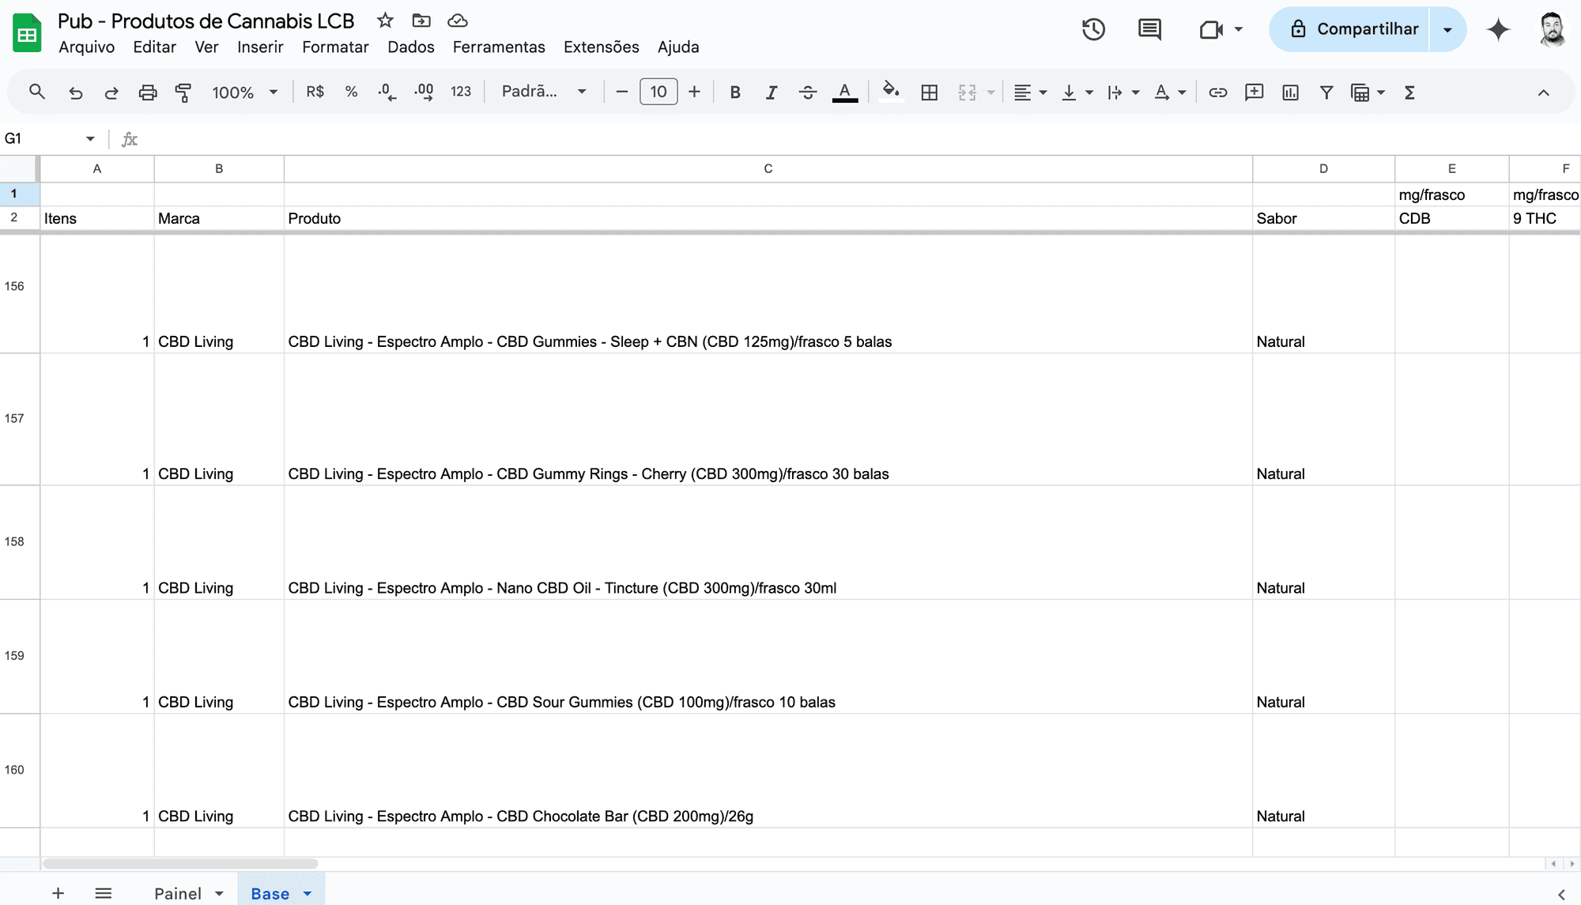The image size is (1581, 905).
Task: Open the fill color picker
Action: pos(891,92)
